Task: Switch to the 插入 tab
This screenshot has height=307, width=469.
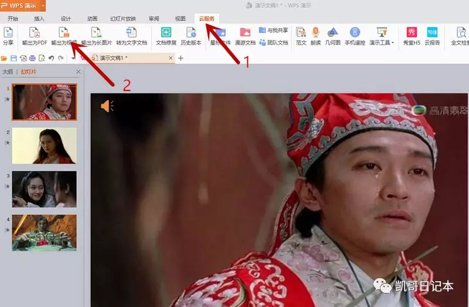Action: coord(39,19)
